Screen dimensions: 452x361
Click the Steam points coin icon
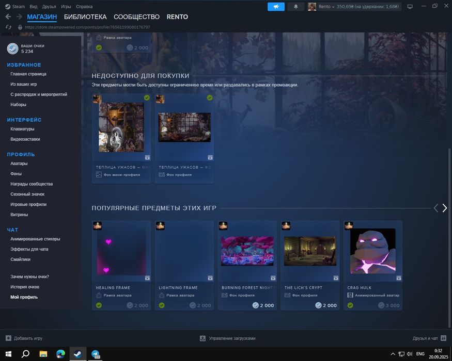pyautogui.click(x=13, y=48)
